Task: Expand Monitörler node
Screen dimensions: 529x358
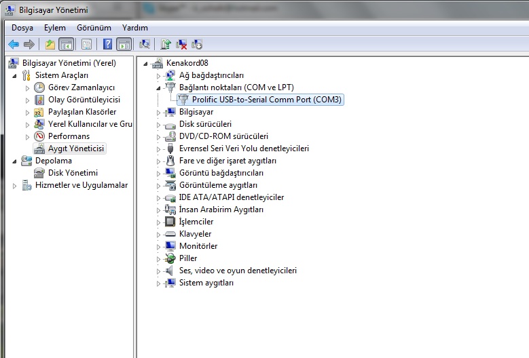Action: coord(158,247)
